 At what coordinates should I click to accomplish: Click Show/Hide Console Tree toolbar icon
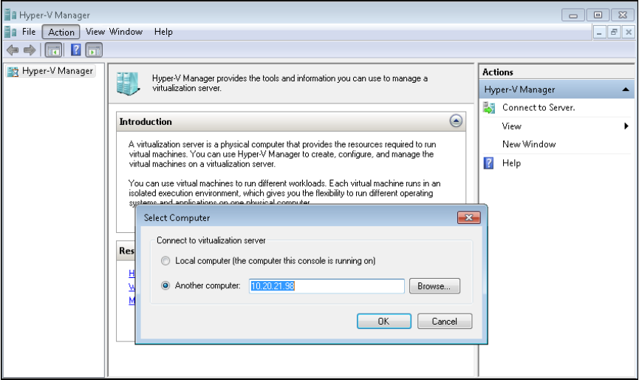tap(53, 50)
